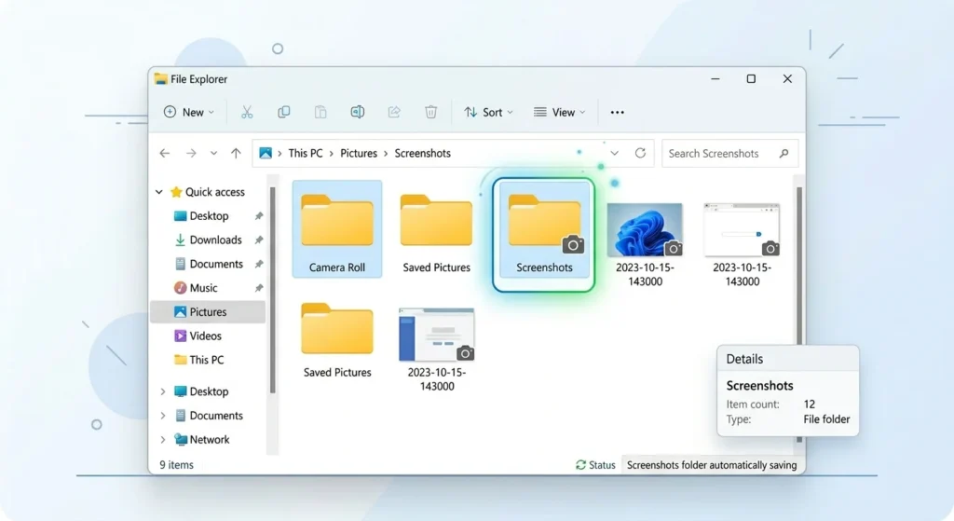954x521 pixels.
Task: Open the Camera Roll folder
Action: click(x=337, y=229)
